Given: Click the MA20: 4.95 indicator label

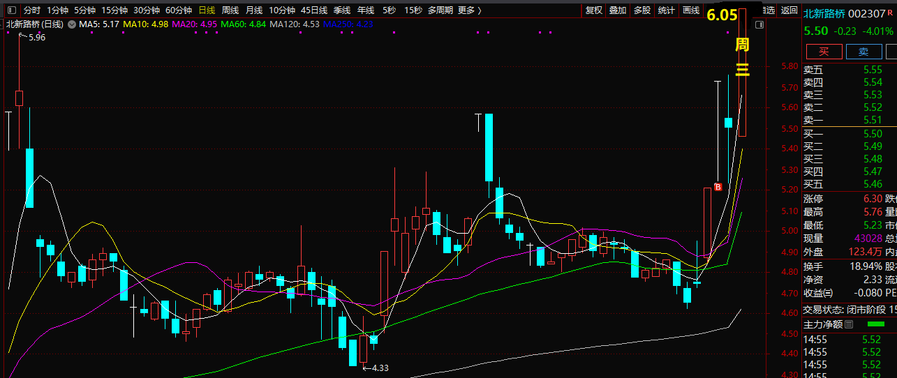Looking at the screenshot, I should (194, 24).
